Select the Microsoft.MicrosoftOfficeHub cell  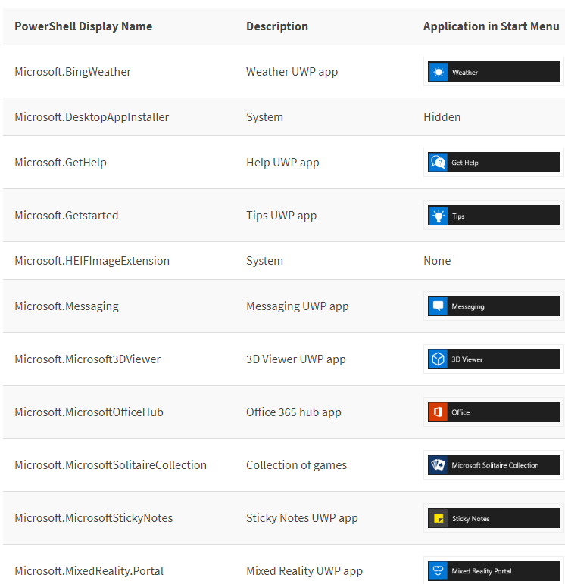point(89,412)
